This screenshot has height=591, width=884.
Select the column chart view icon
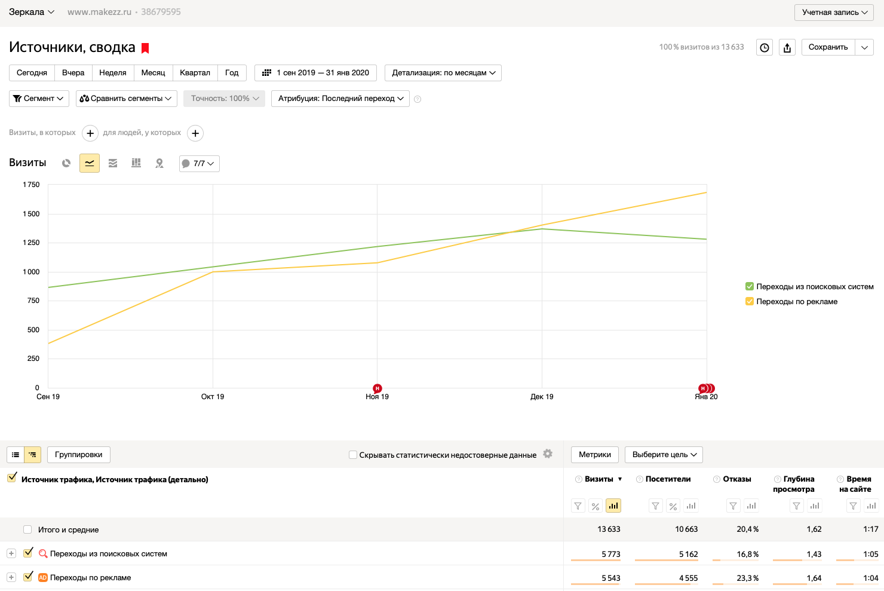point(136,163)
